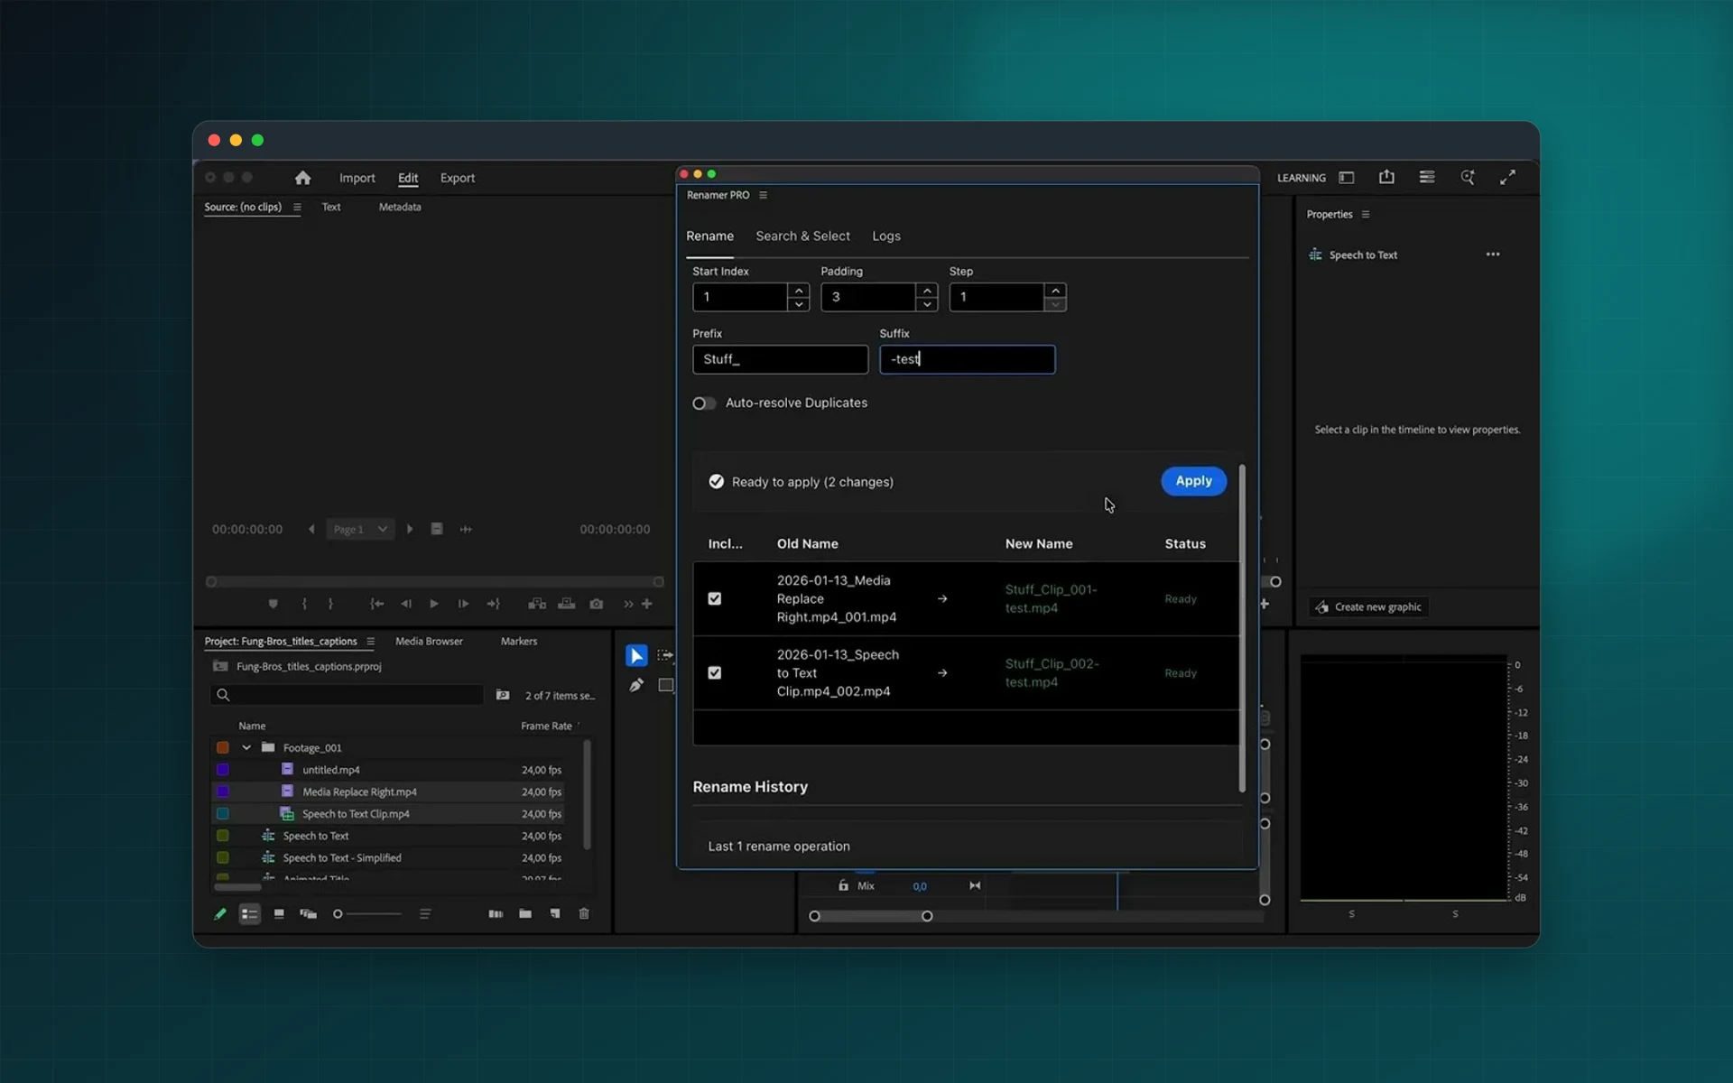Apply the rename changes
Viewport: 1733px width, 1083px height.
[x=1193, y=481]
